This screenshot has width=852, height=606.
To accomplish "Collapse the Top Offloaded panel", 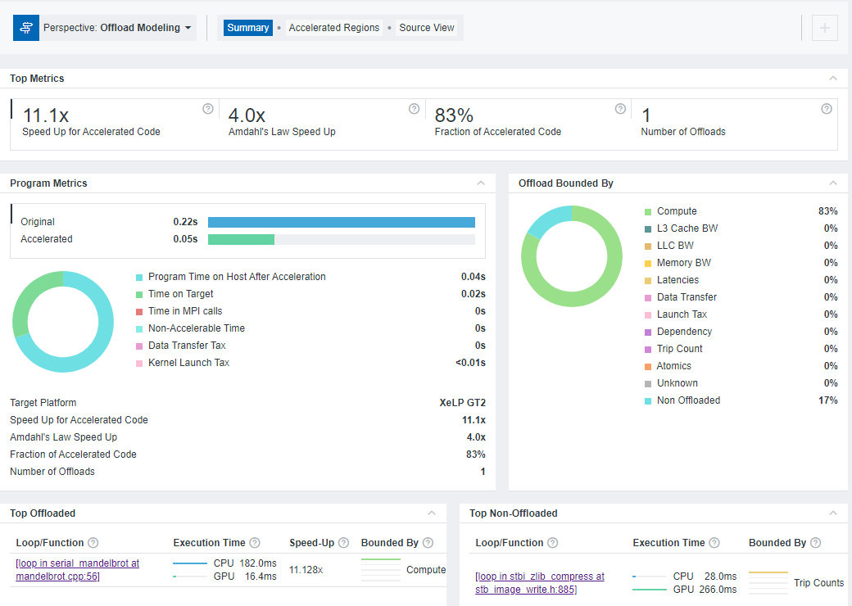I will [432, 513].
